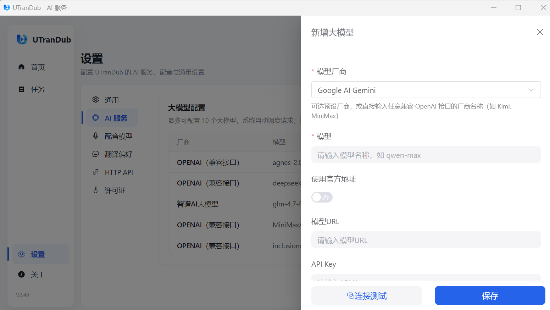Viewport: 550px width, 310px height.
Task: Switch to the 通用 settings tab
Action: tap(112, 100)
